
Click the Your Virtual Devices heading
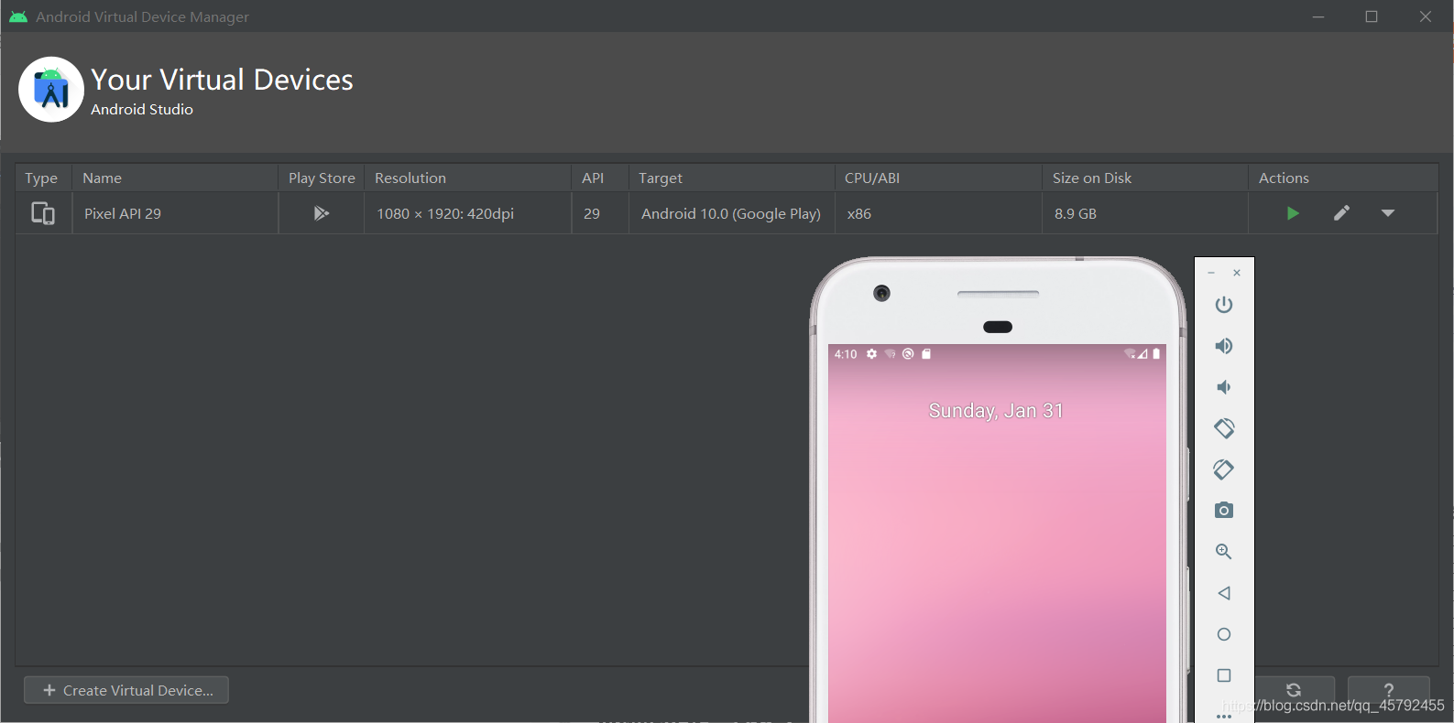222,80
